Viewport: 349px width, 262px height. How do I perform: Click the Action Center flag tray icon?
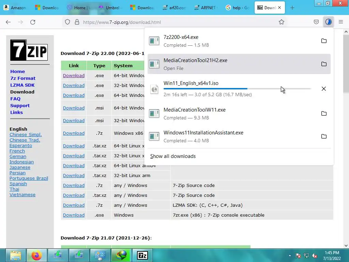coord(298,256)
